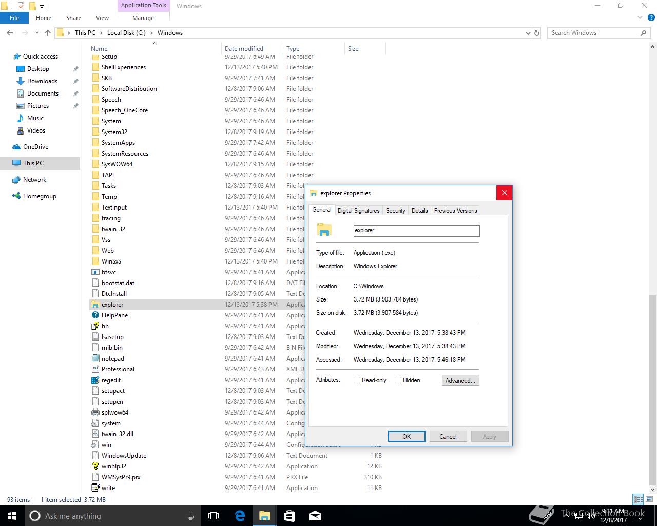Open the recent locations dropdown arrow
Image resolution: width=657 pixels, height=526 pixels.
[37, 33]
